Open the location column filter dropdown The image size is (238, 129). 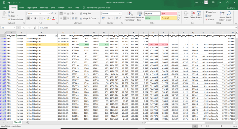pyautogui.click(x=56, y=35)
